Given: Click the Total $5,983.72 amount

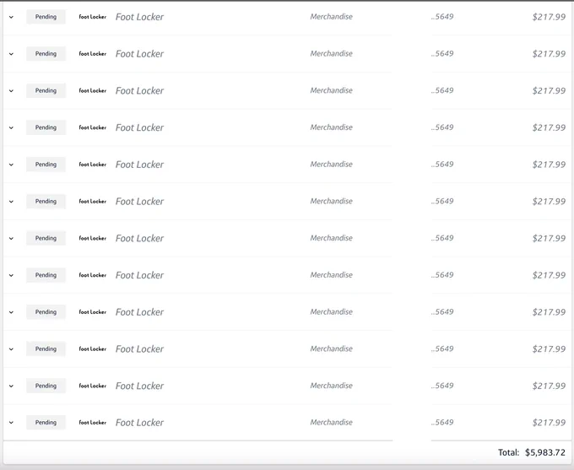Looking at the screenshot, I should coord(545,453).
